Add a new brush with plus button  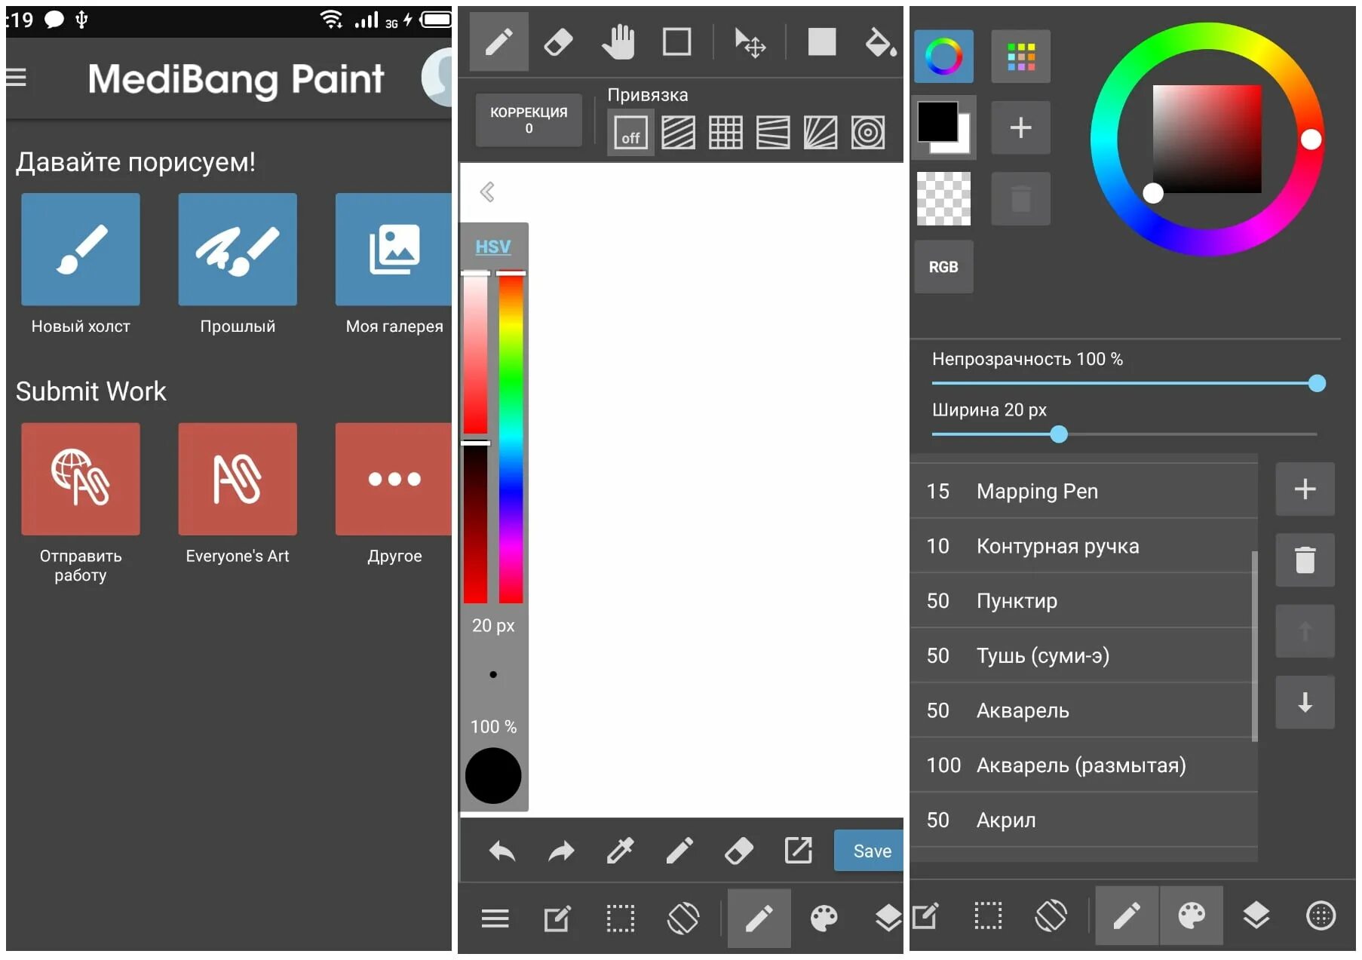coord(1305,489)
